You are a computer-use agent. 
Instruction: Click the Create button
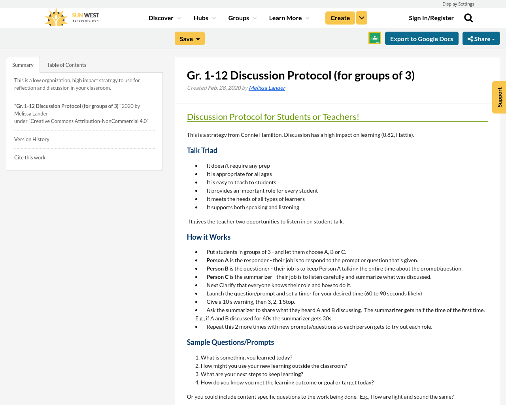(340, 17)
